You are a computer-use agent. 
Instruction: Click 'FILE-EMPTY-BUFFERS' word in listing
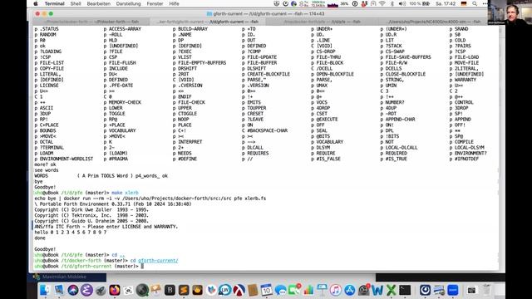coord(202,63)
